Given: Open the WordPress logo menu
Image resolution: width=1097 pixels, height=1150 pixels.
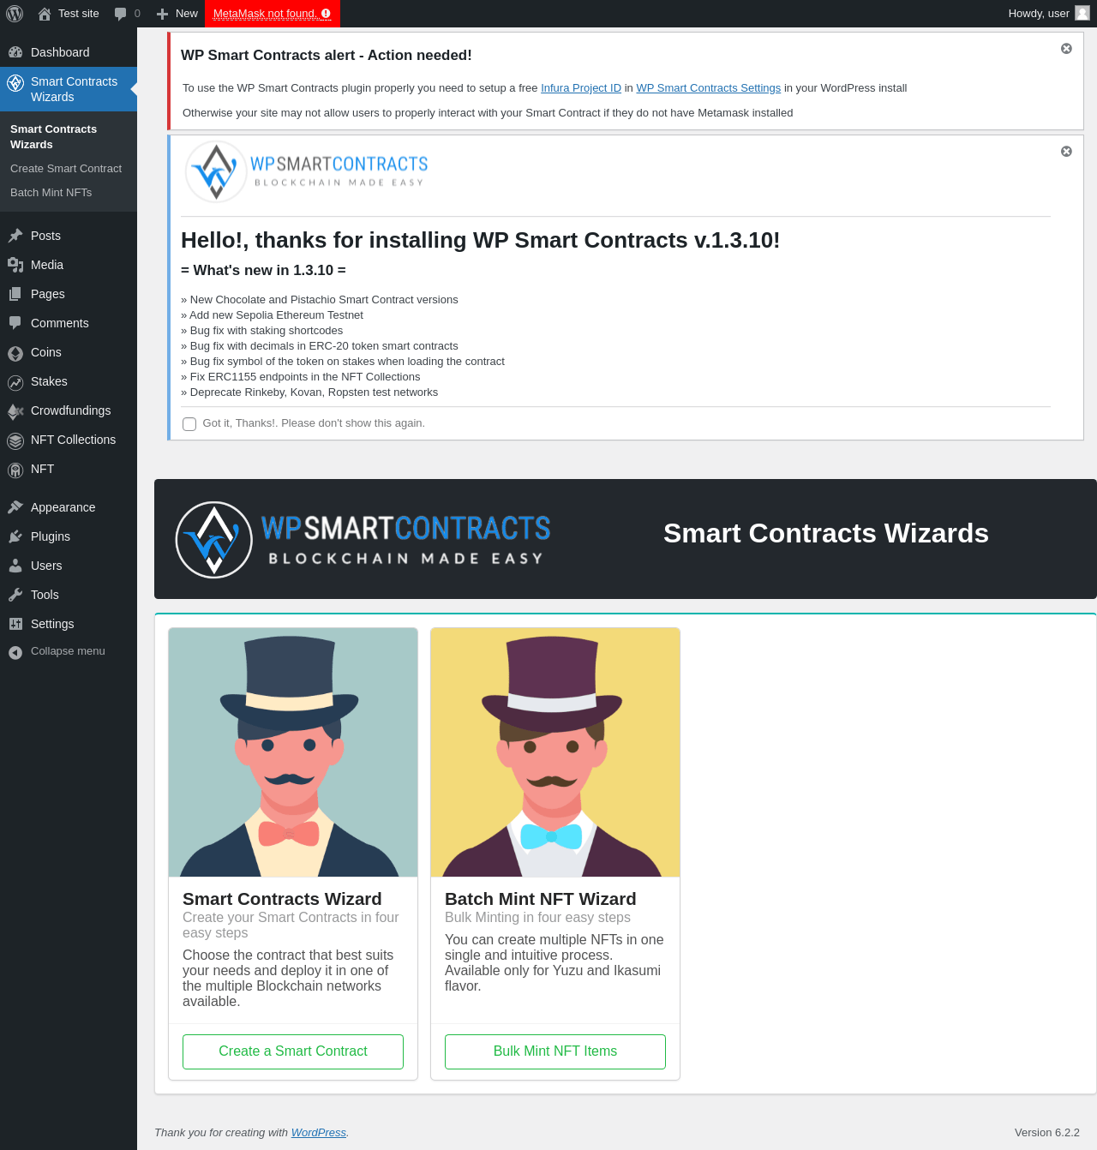Looking at the screenshot, I should (x=15, y=14).
